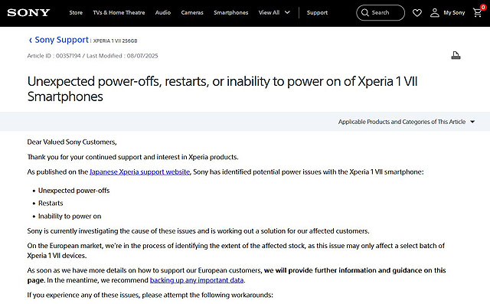Select the Audio menu item

(163, 13)
